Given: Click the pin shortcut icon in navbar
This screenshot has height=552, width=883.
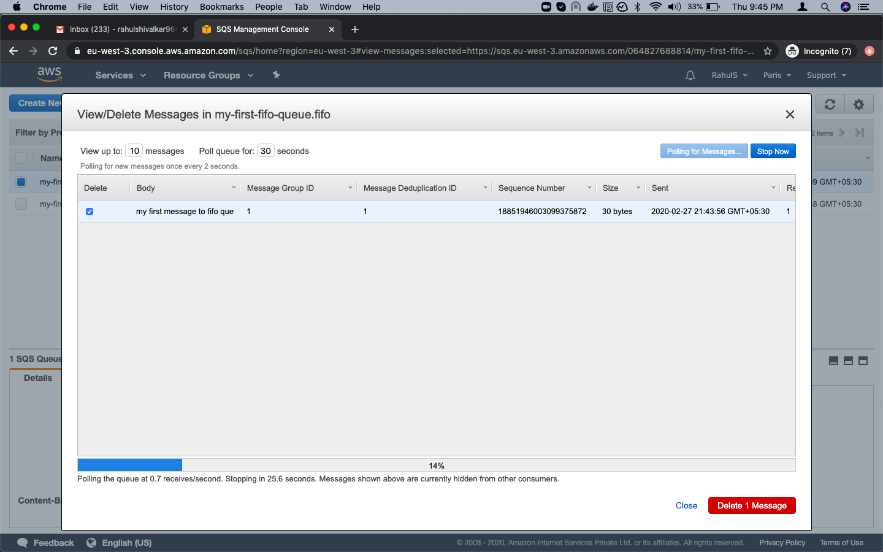Looking at the screenshot, I should coord(276,75).
